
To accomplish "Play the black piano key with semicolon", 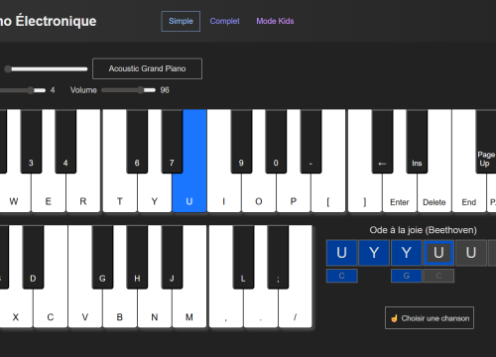I will click(x=278, y=258).
